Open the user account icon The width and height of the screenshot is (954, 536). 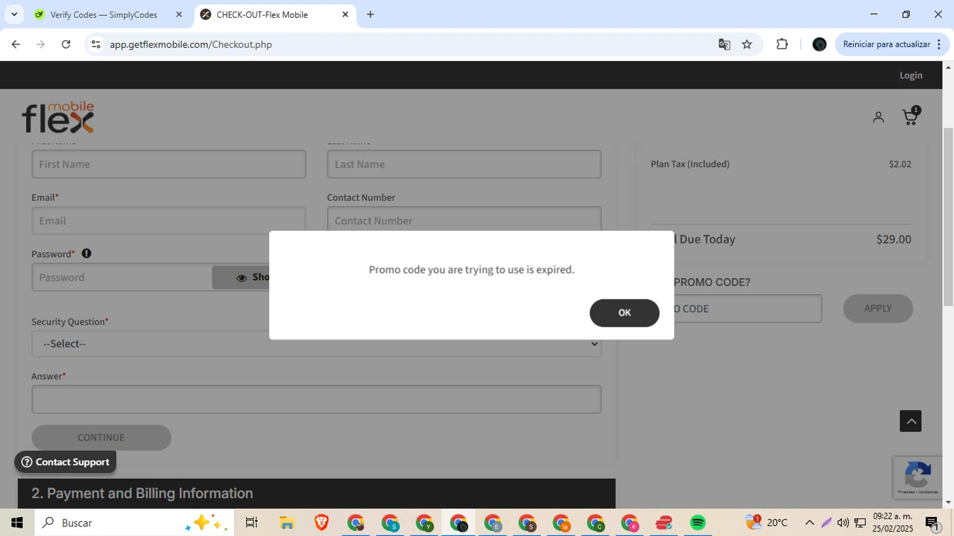(x=878, y=117)
